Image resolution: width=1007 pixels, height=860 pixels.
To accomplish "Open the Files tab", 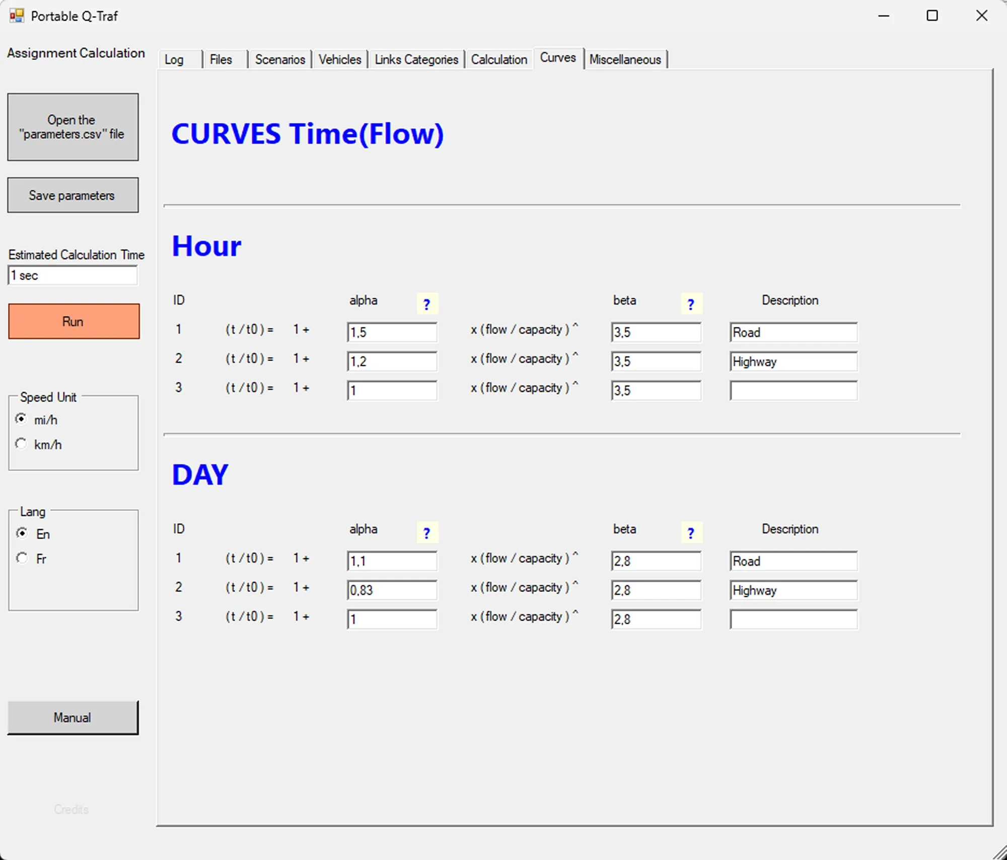I will click(221, 59).
